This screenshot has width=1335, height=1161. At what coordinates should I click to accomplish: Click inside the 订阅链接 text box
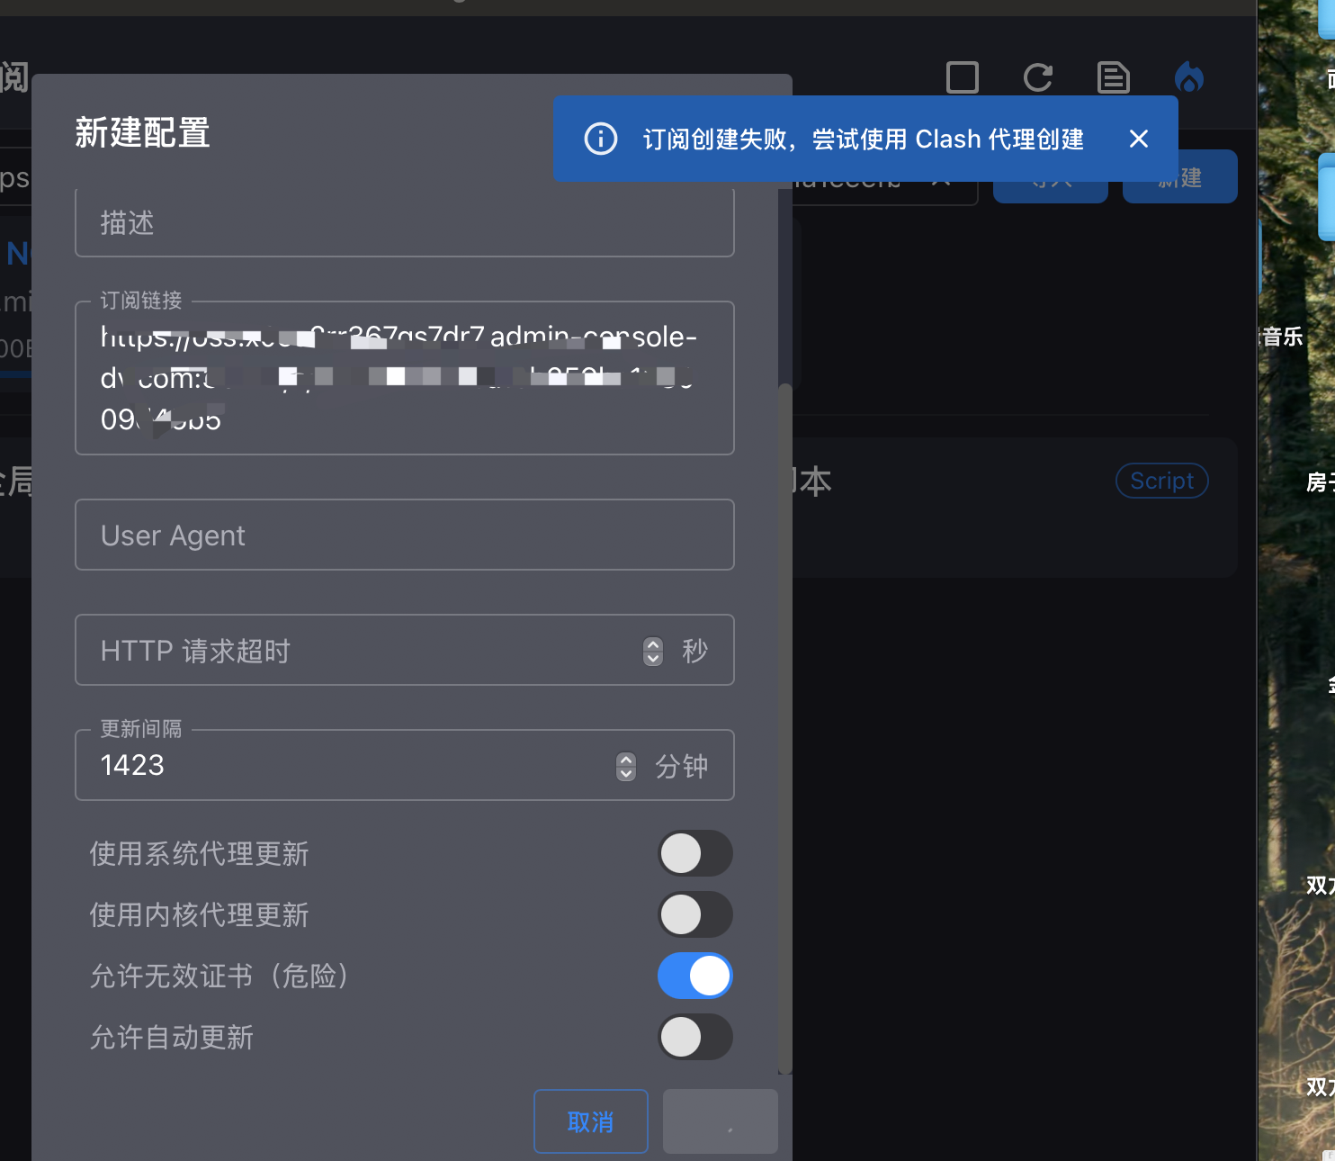[405, 378]
